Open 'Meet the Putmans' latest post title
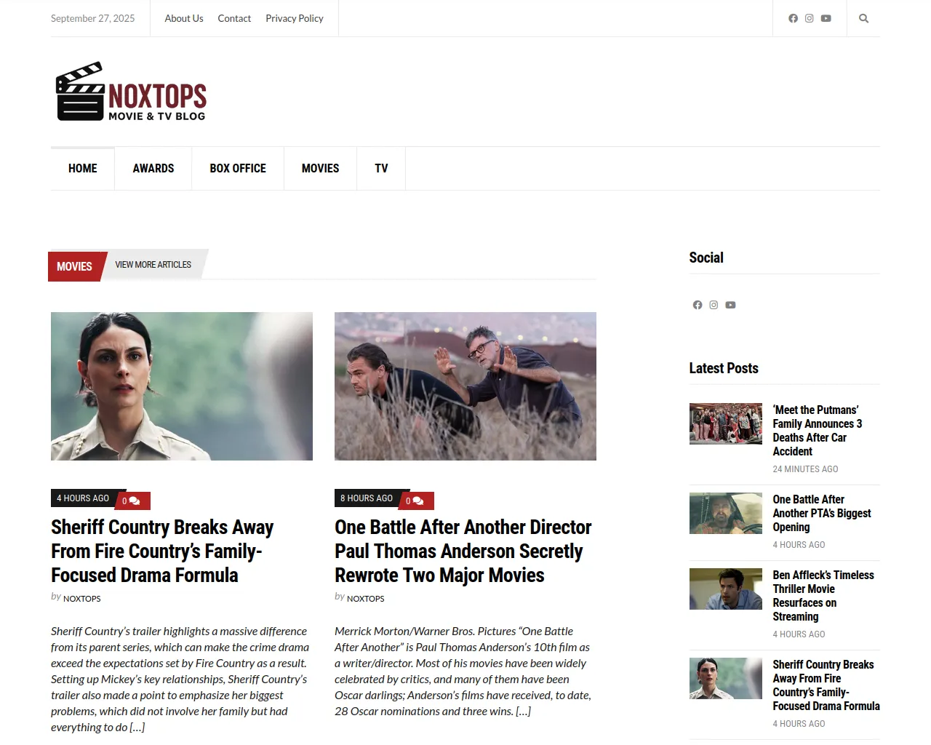 [x=818, y=431]
